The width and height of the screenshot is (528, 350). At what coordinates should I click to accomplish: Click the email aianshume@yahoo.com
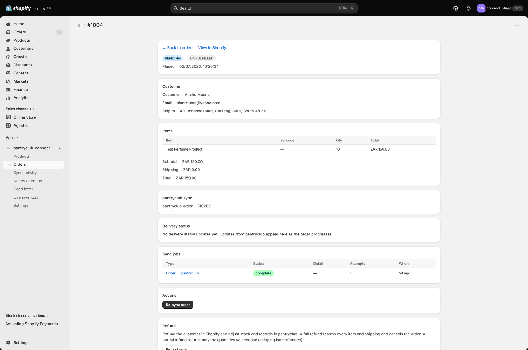click(198, 103)
